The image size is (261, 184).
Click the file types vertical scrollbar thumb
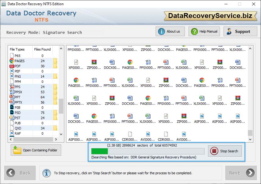61,106
